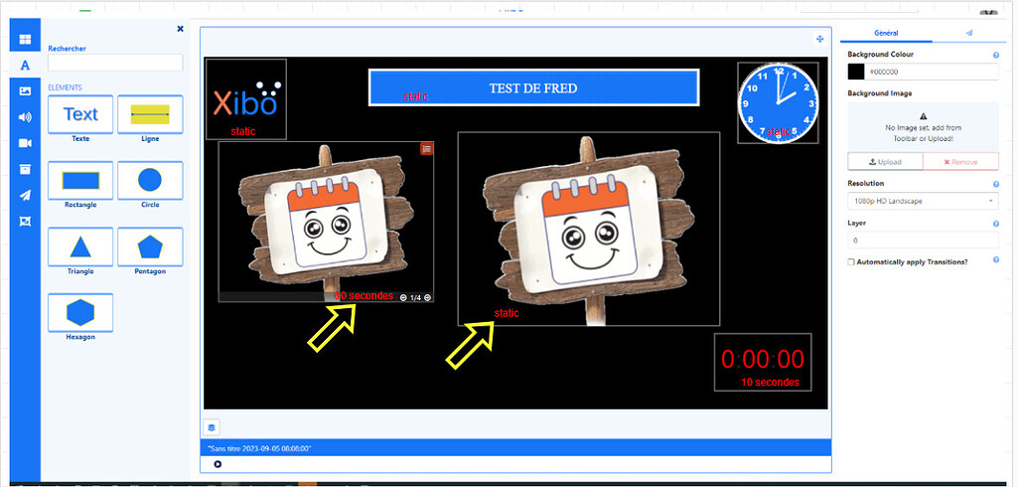
Task: Click the Remove background image button
Action: click(x=960, y=162)
